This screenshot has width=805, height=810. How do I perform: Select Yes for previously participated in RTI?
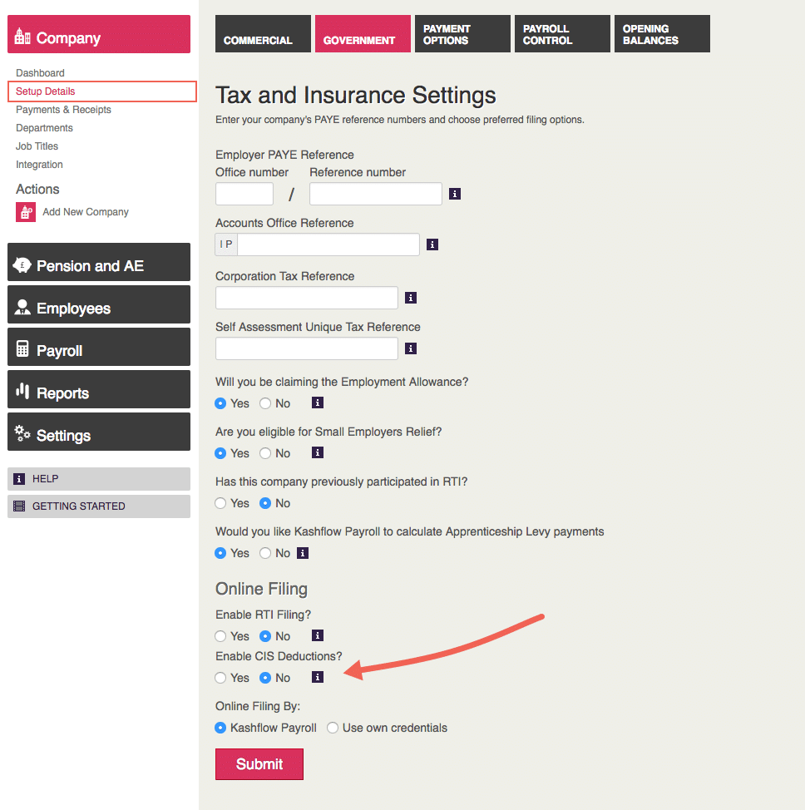(220, 503)
